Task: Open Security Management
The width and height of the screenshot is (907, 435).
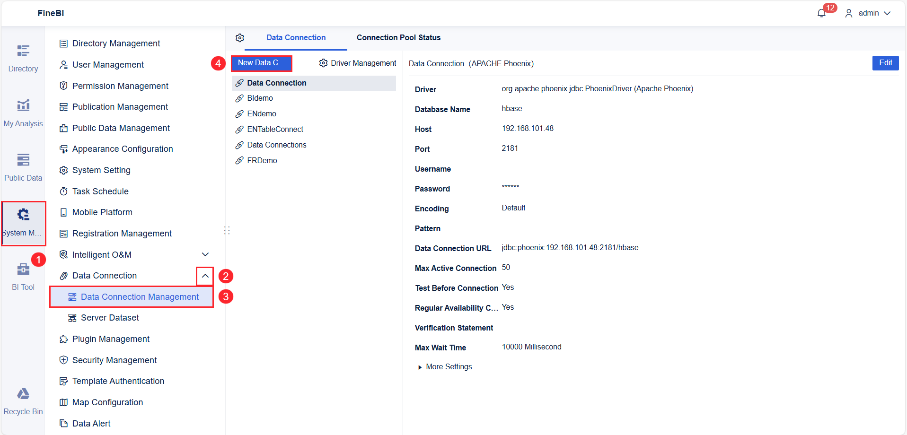Action: point(114,360)
